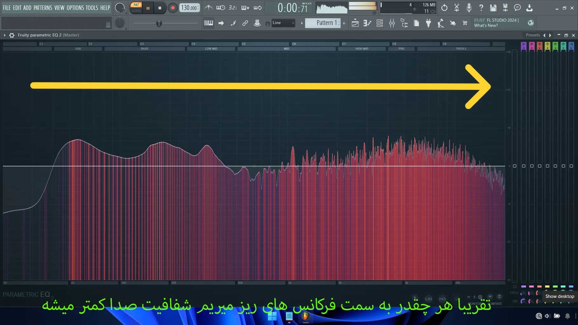This screenshot has width=578, height=325.
Task: Open the Browser view icon
Action: tap(404, 23)
